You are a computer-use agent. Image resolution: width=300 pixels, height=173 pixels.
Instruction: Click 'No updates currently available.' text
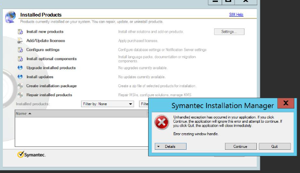pos(142,77)
